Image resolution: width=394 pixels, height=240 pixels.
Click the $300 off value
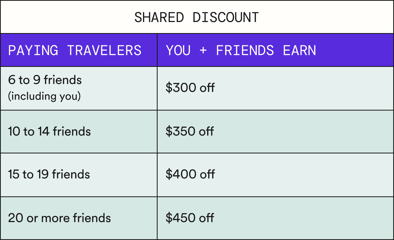point(190,88)
